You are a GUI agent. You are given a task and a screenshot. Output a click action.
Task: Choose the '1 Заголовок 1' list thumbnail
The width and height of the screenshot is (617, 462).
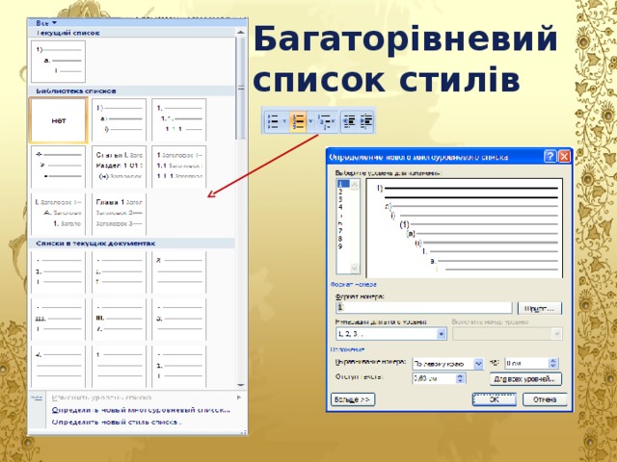click(179, 167)
